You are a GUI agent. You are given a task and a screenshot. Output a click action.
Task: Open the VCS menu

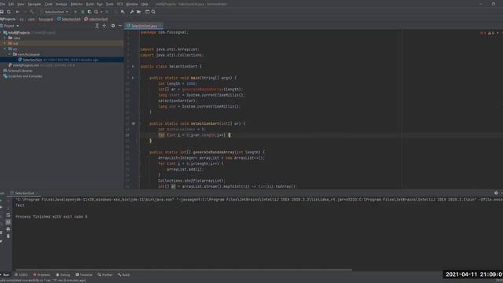point(119,4)
